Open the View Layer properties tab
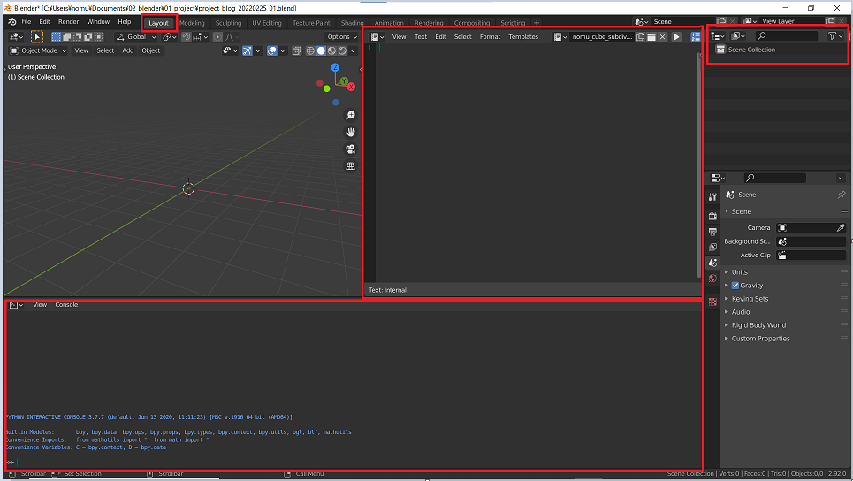 coord(712,247)
